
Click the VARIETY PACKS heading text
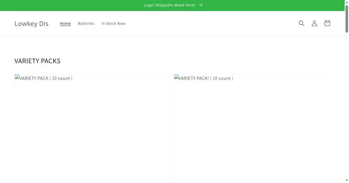coord(38,61)
